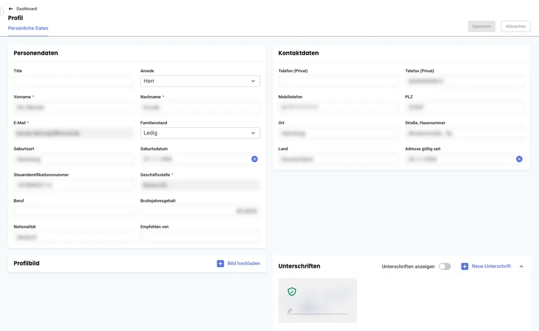This screenshot has height=331, width=539.
Task: Click the Unterschriften section heading
Action: (299, 266)
